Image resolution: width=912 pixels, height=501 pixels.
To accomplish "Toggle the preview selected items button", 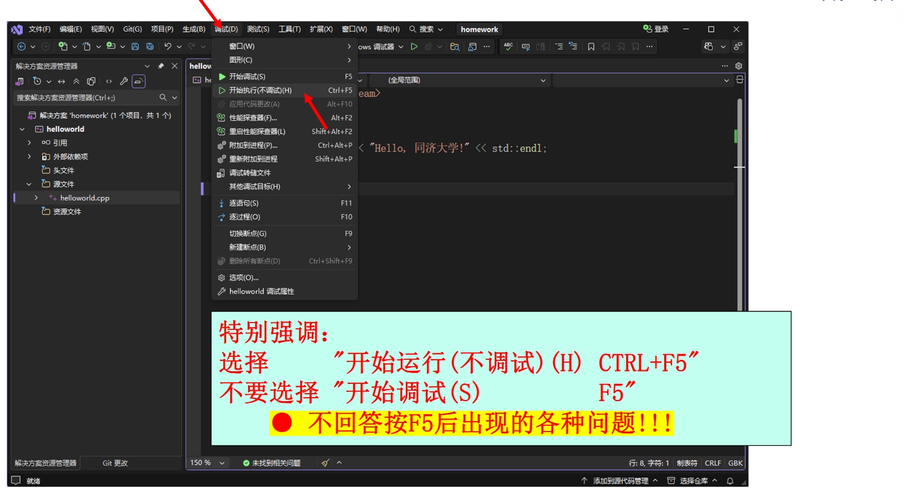I will coord(139,81).
